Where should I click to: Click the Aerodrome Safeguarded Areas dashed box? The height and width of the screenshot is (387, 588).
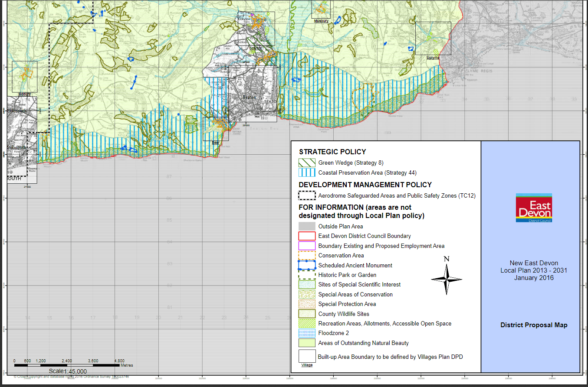[307, 195]
